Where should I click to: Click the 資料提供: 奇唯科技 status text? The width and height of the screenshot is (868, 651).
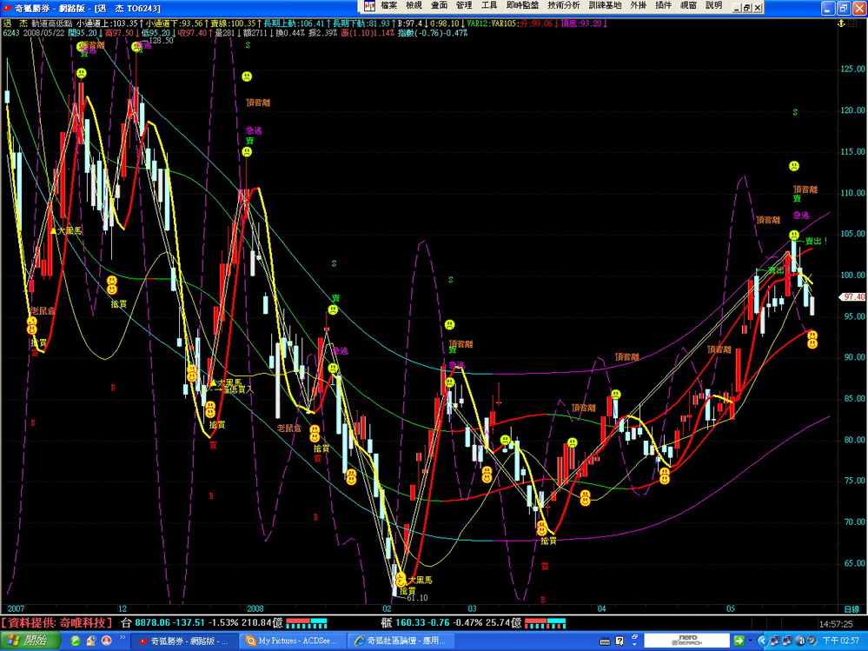57,622
